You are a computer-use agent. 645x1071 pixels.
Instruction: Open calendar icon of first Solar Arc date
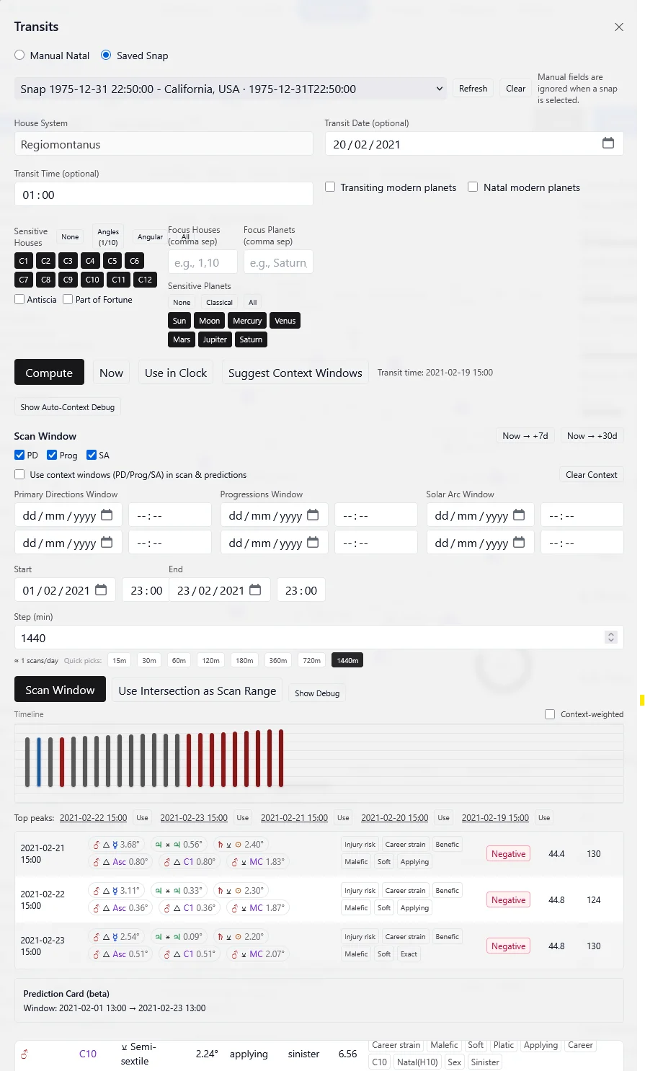tap(519, 515)
